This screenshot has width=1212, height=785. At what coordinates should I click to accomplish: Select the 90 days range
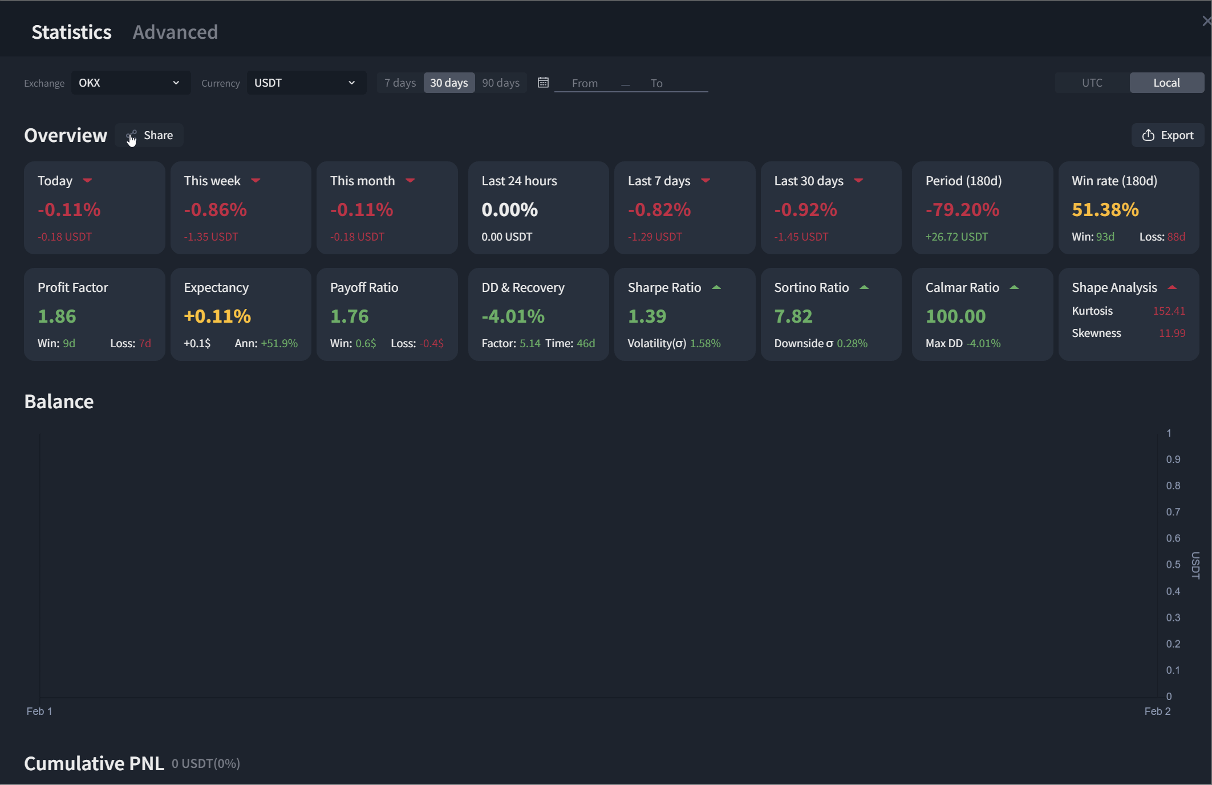click(501, 83)
